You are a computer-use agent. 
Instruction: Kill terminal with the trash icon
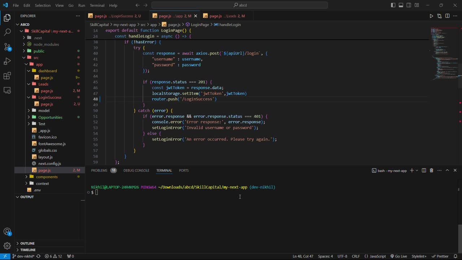pos(431,170)
